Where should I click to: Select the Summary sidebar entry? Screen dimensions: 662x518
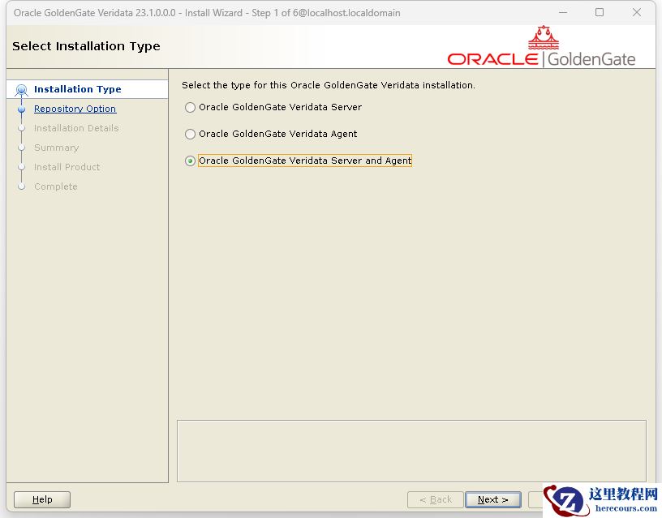coord(56,148)
